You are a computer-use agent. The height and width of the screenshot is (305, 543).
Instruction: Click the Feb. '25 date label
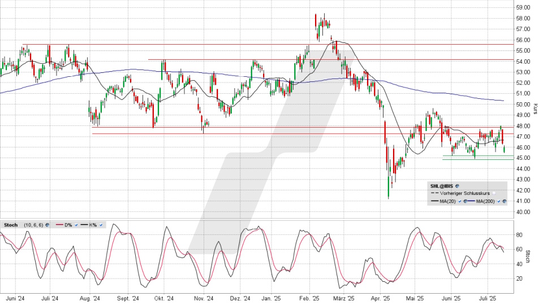(x=309, y=298)
